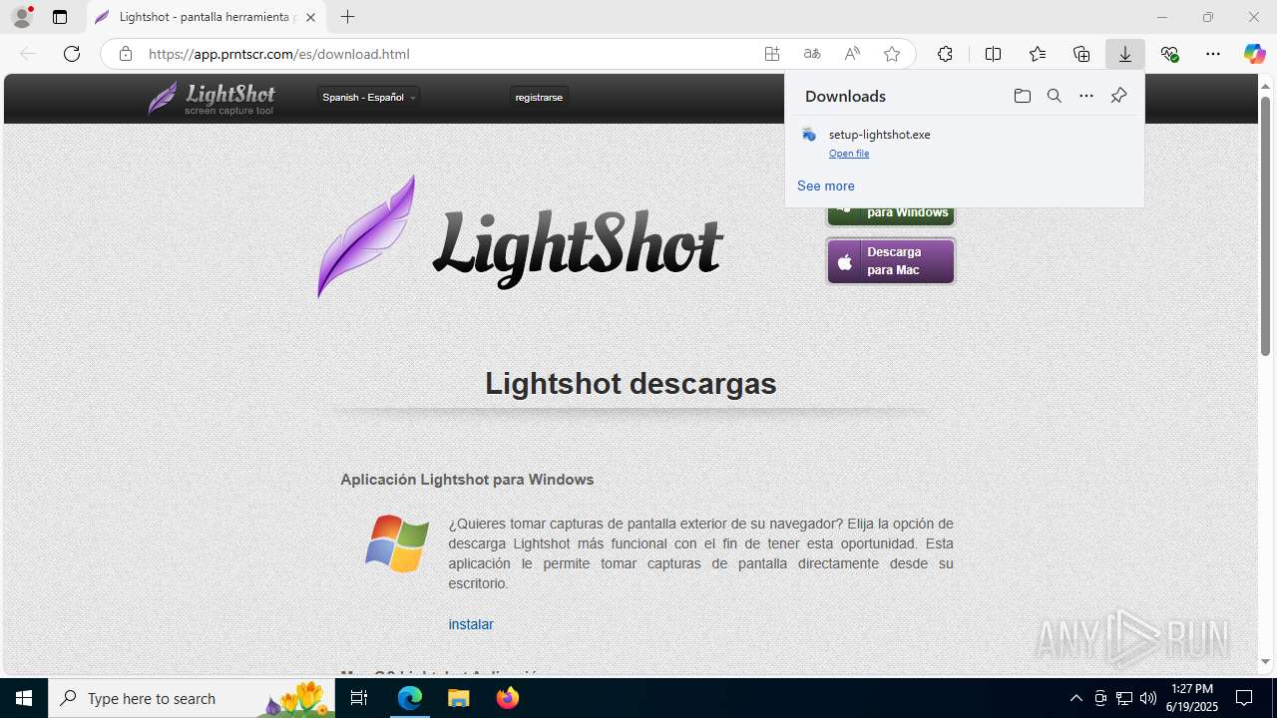
Task: Open the Spanish - Español language dropdown
Action: [x=368, y=97]
